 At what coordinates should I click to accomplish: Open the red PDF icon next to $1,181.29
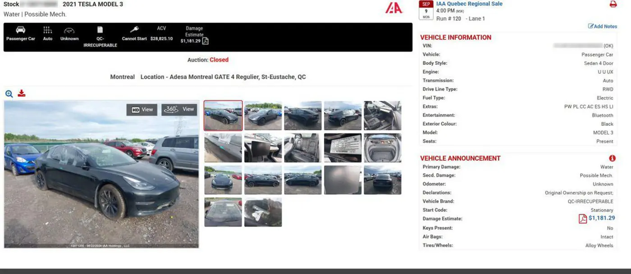(x=583, y=219)
